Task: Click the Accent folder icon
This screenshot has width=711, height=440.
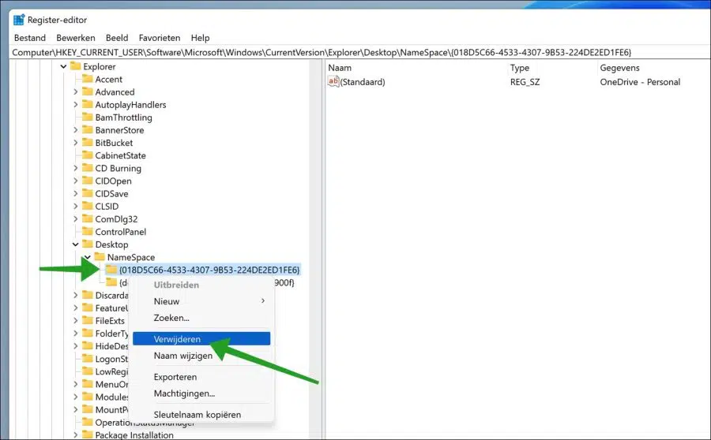Action: tap(88, 79)
